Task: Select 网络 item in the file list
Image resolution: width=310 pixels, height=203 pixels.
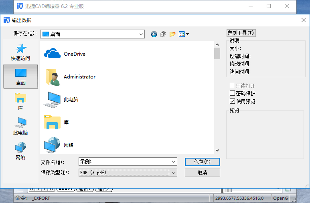Action: click(x=59, y=145)
